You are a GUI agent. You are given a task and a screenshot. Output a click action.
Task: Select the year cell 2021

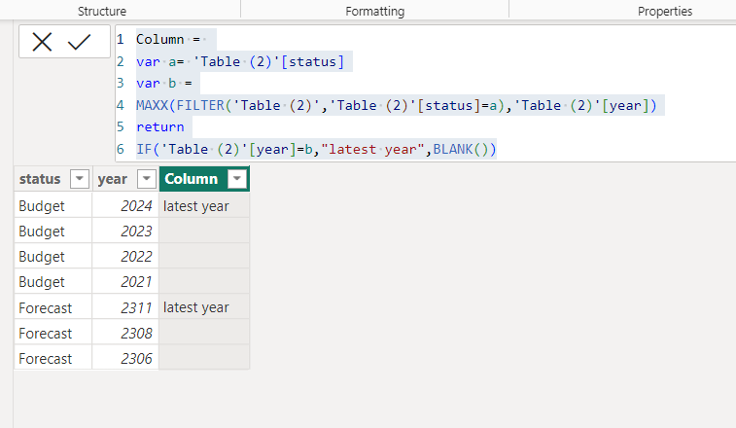pos(125,282)
